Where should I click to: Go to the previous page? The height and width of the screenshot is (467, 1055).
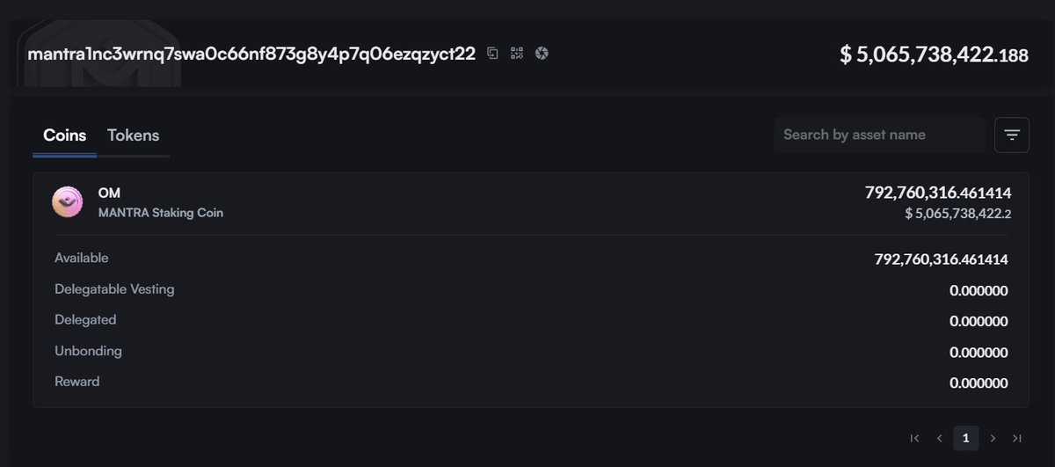click(x=940, y=438)
